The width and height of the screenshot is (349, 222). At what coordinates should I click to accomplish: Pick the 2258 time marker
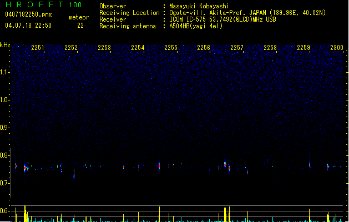click(x=270, y=48)
